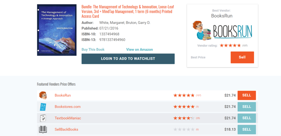Open the SellBackBooks vendor name link
This screenshot has width=281, height=136.
[x=66, y=129]
